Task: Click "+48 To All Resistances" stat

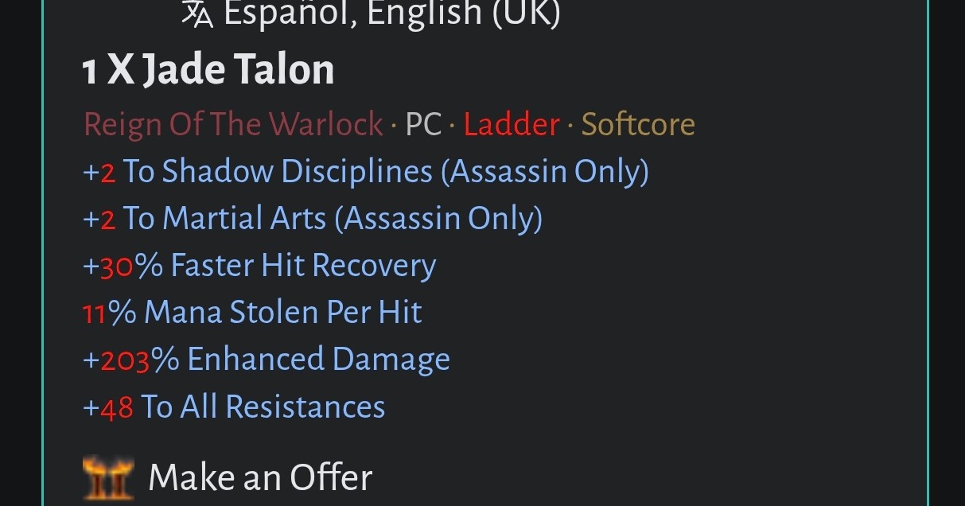Action: pyautogui.click(x=233, y=406)
